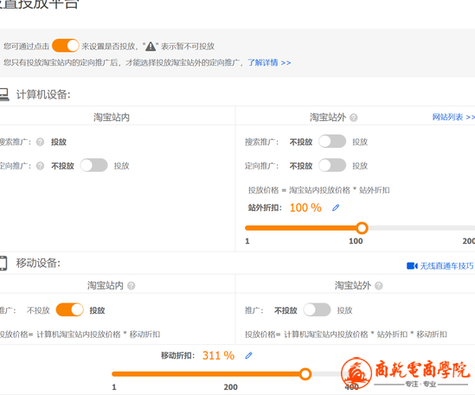Click the 移动折扣 slider handle

305,373
